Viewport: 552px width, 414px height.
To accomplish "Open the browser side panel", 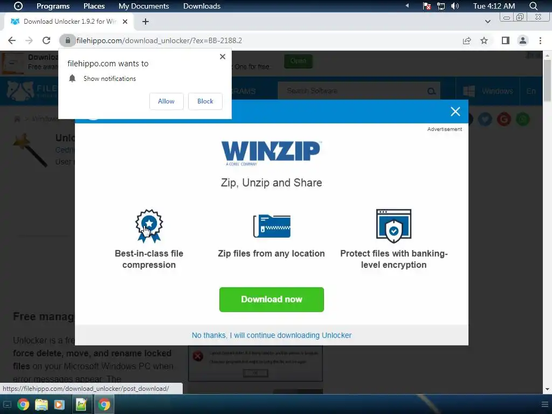I will pyautogui.click(x=506, y=40).
